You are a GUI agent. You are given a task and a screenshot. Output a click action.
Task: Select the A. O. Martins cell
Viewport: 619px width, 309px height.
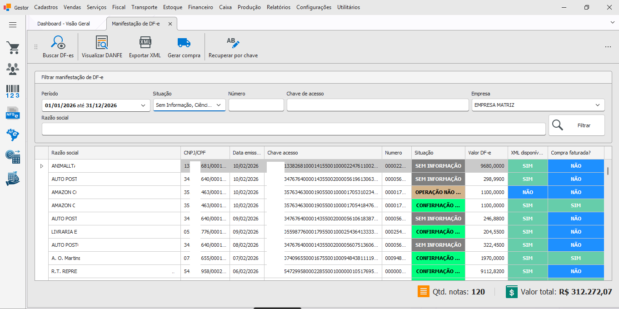tap(114, 258)
